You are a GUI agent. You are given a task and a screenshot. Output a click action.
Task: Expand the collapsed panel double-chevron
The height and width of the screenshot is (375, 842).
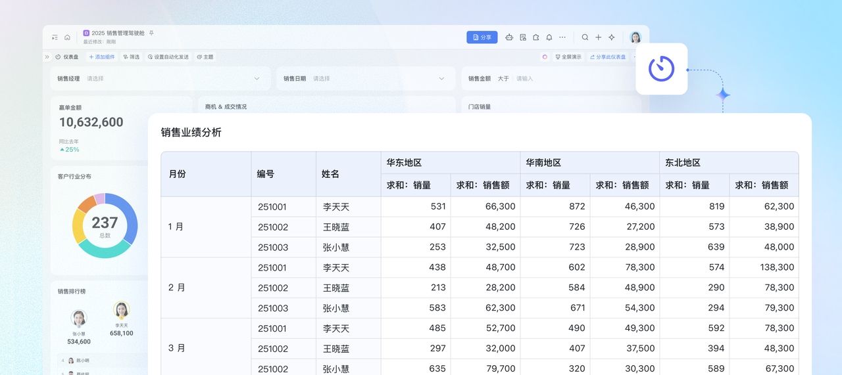47,57
